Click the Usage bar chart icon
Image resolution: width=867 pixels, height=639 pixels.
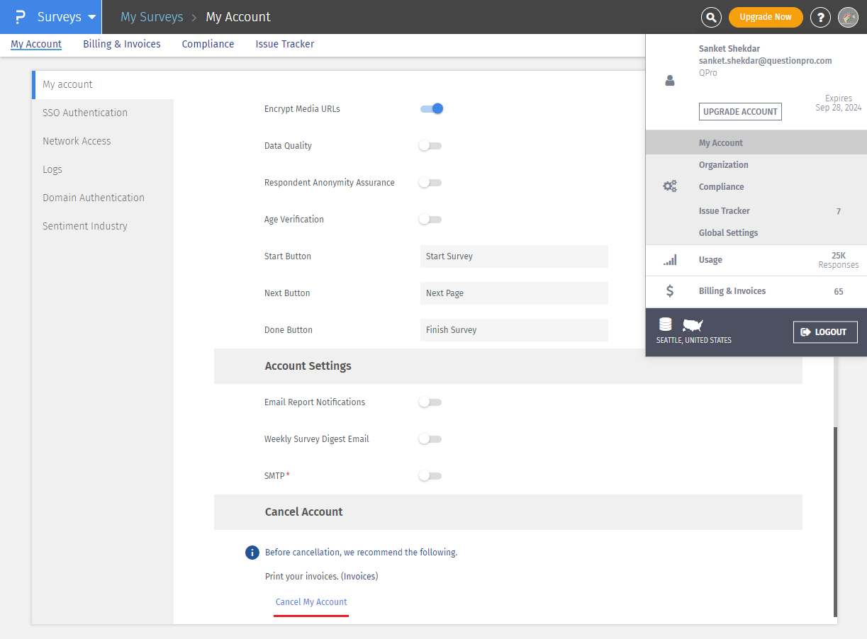tap(669, 260)
